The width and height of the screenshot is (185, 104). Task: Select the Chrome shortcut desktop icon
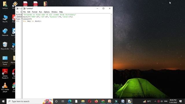point(14,87)
